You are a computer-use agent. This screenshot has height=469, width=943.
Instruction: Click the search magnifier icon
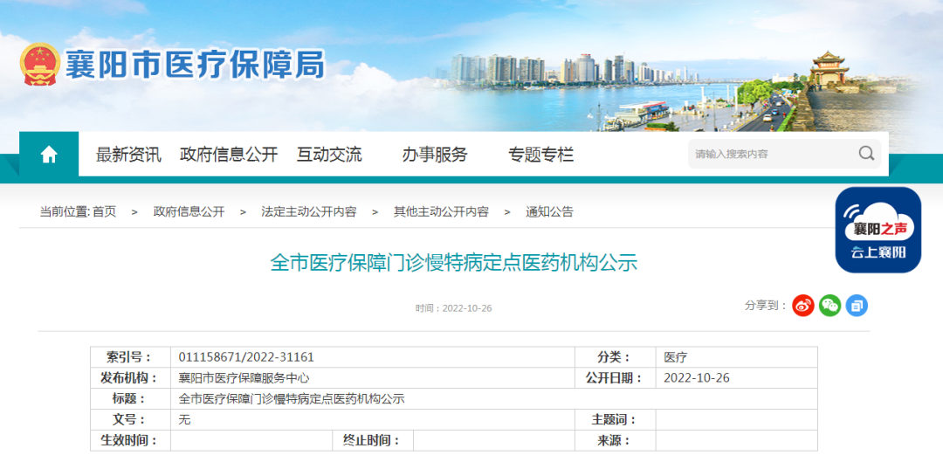[x=866, y=154]
